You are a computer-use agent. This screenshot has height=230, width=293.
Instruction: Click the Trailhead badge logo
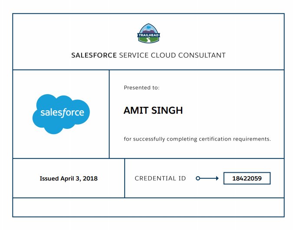pos(148,33)
